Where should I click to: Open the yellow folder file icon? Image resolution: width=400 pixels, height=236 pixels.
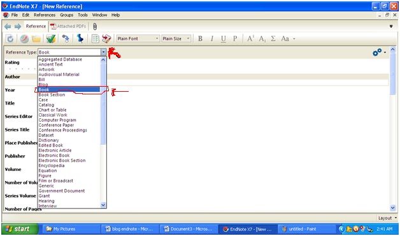[36, 39]
